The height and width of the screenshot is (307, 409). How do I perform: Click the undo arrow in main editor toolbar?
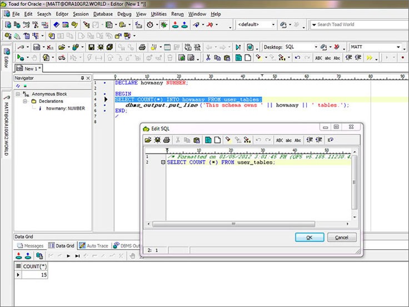[297, 58]
